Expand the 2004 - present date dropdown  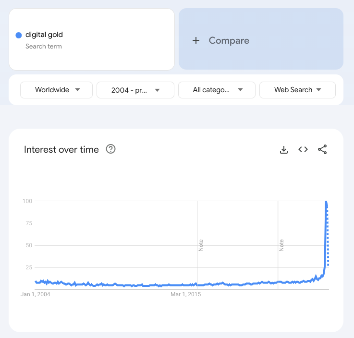point(135,90)
